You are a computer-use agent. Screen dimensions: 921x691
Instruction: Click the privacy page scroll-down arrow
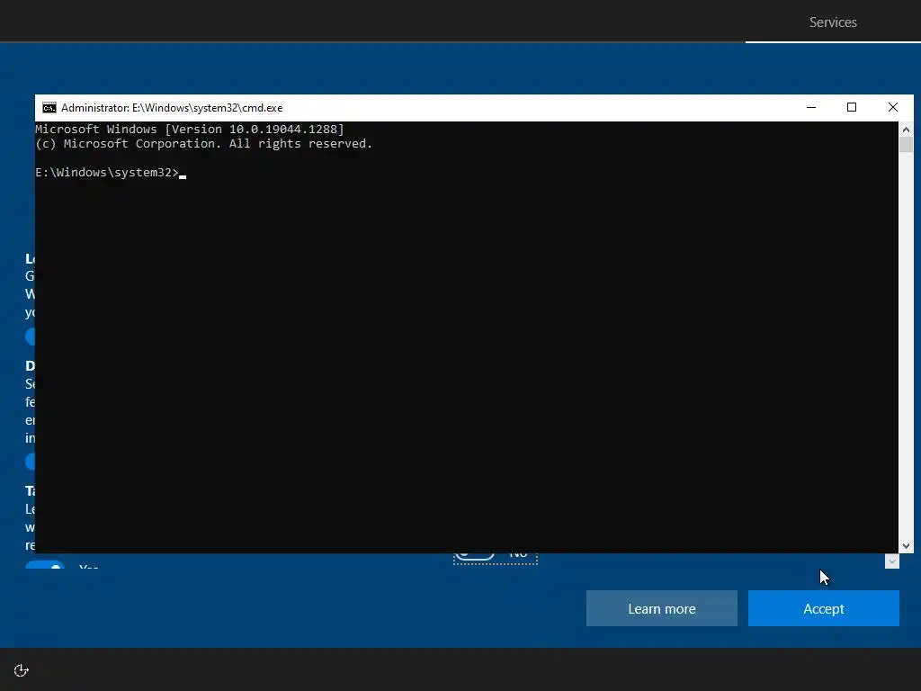(891, 561)
